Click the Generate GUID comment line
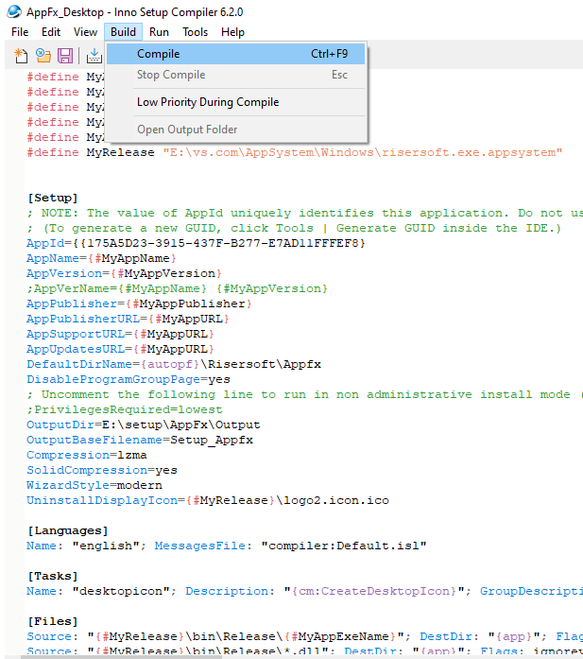The height and width of the screenshot is (659, 583). tap(294, 228)
